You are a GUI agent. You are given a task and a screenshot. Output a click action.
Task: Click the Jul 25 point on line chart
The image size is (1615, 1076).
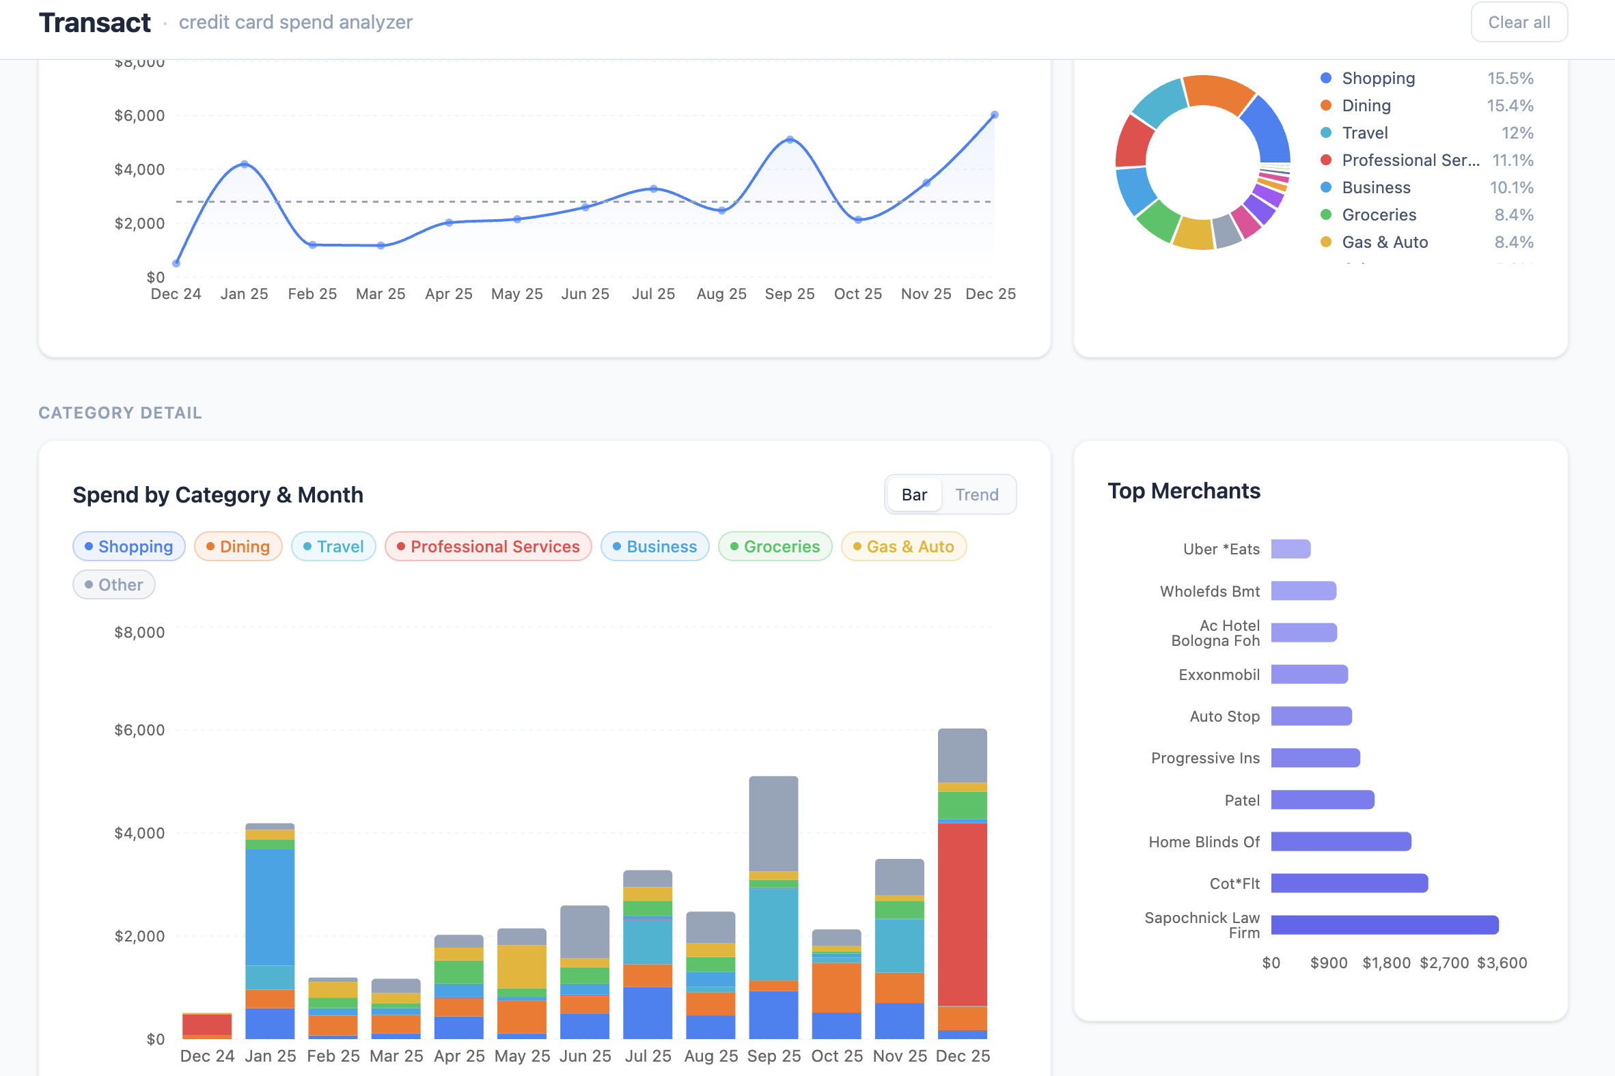click(x=654, y=188)
